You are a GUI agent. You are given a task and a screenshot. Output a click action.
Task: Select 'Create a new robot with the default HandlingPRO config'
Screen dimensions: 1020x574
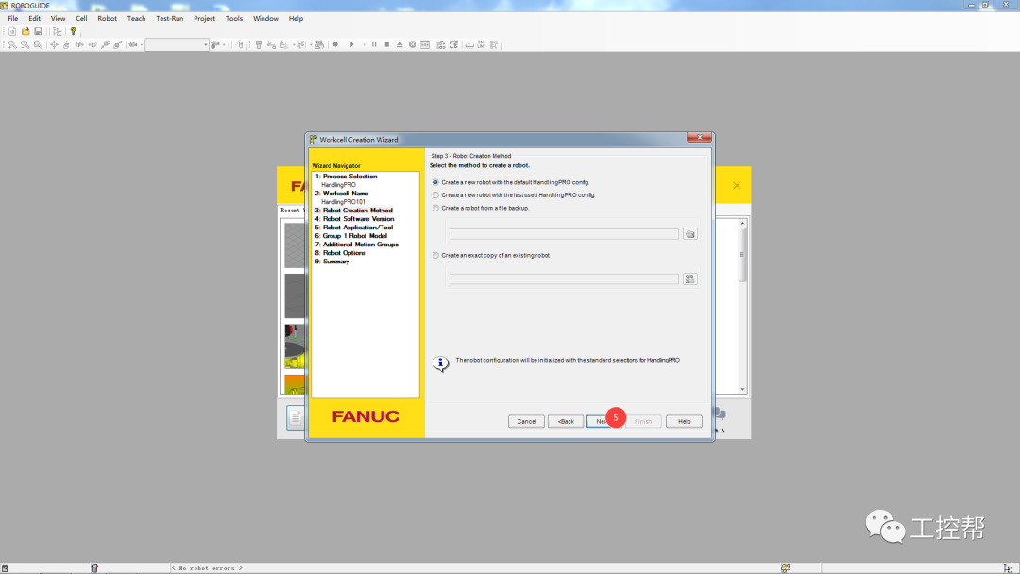coord(435,182)
